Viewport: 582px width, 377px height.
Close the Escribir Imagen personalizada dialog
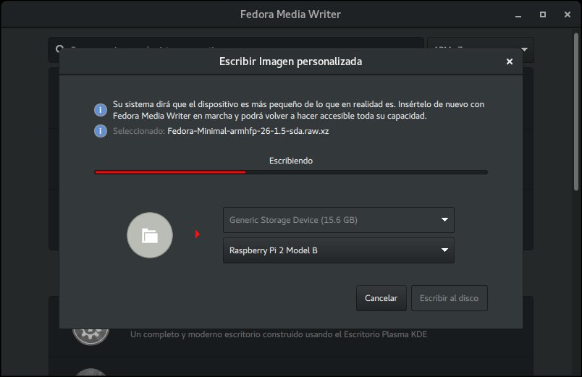pyautogui.click(x=510, y=62)
